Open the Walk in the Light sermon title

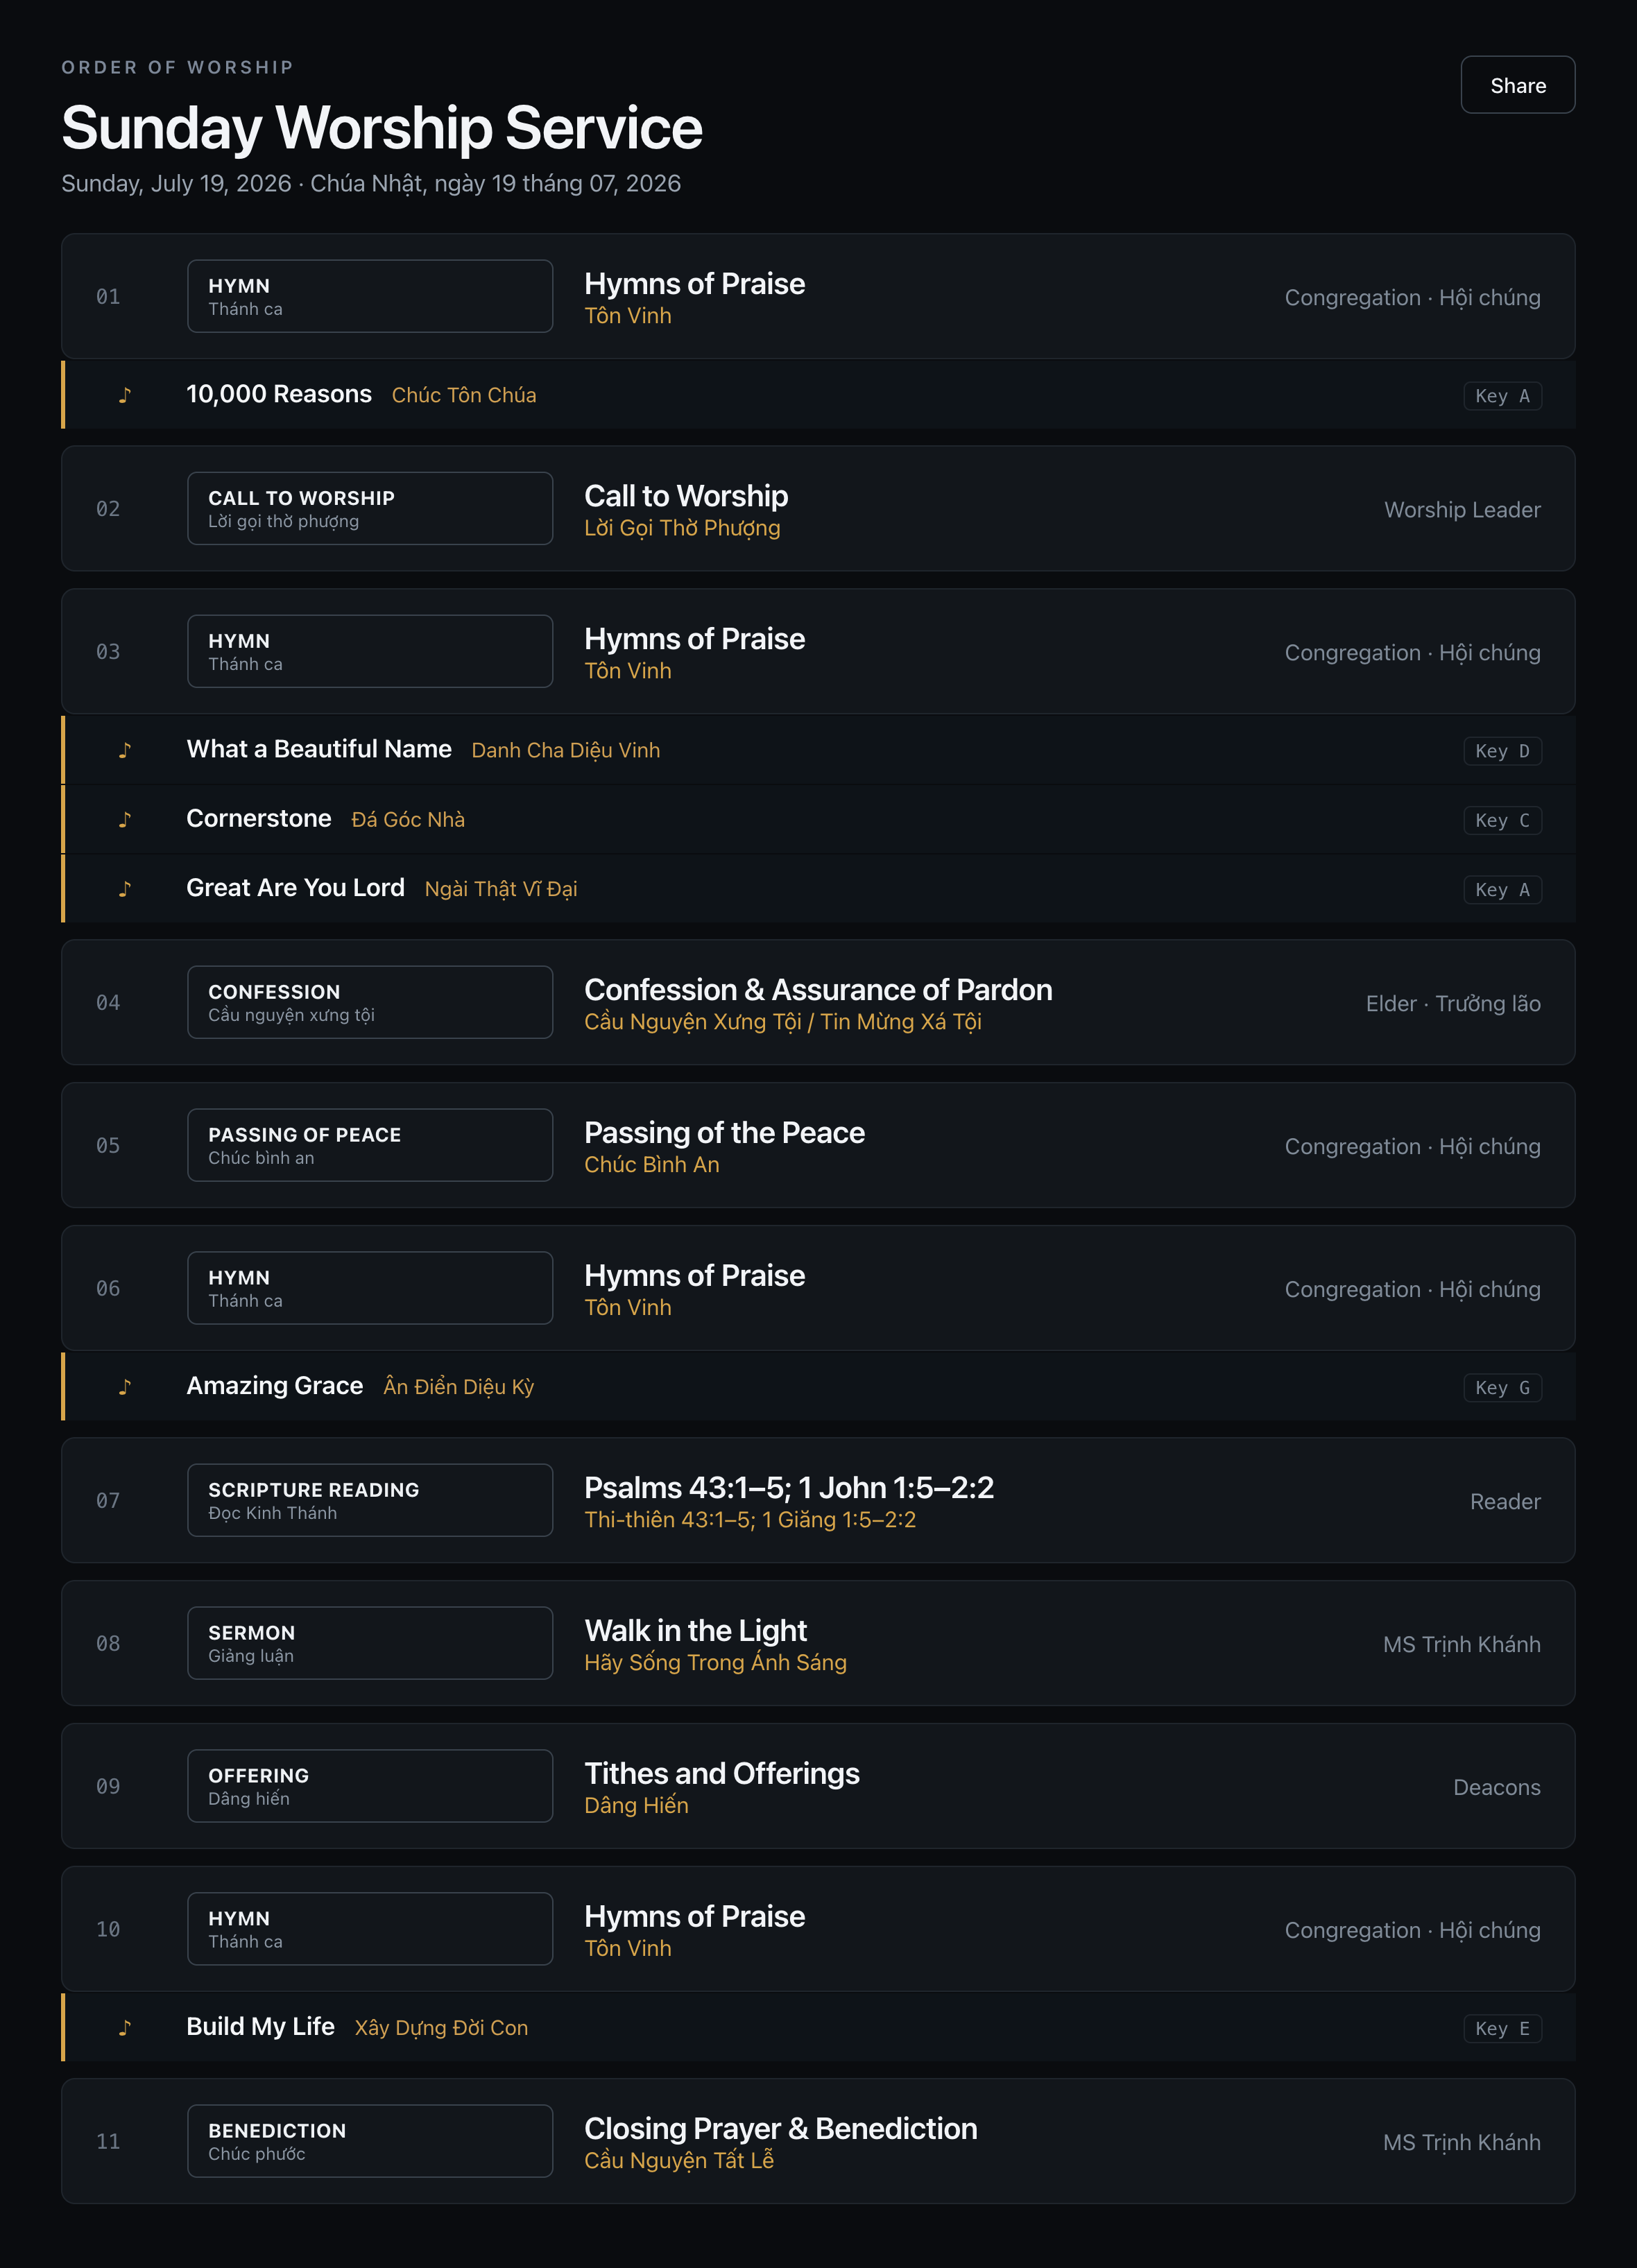click(x=695, y=1630)
